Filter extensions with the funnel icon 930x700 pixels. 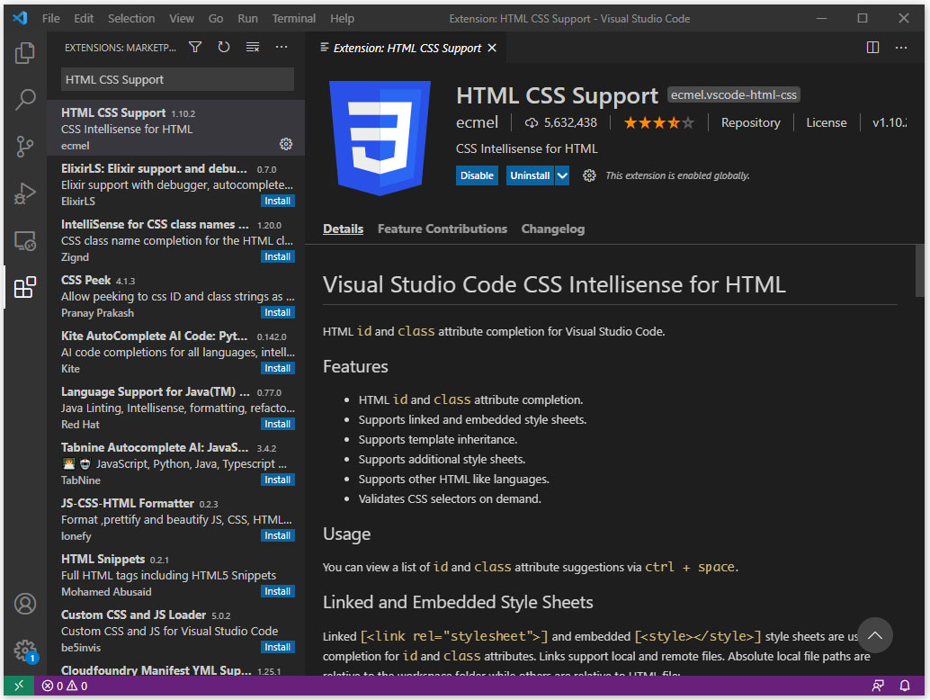click(195, 47)
